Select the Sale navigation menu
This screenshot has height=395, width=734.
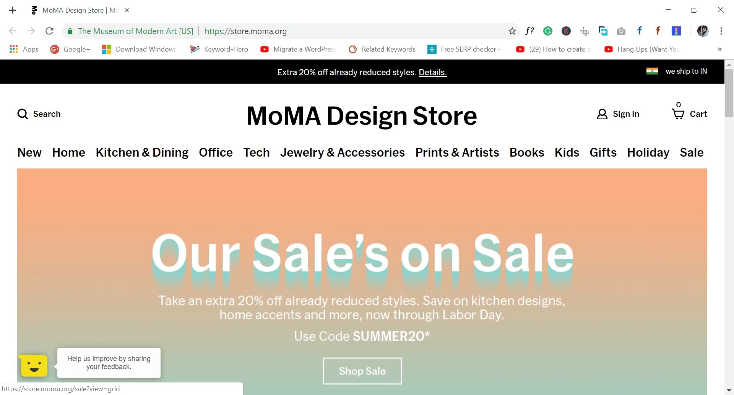coord(691,152)
